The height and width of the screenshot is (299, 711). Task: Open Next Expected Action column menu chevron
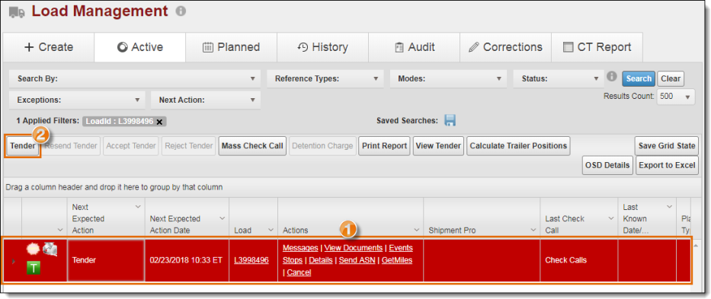pos(138,207)
